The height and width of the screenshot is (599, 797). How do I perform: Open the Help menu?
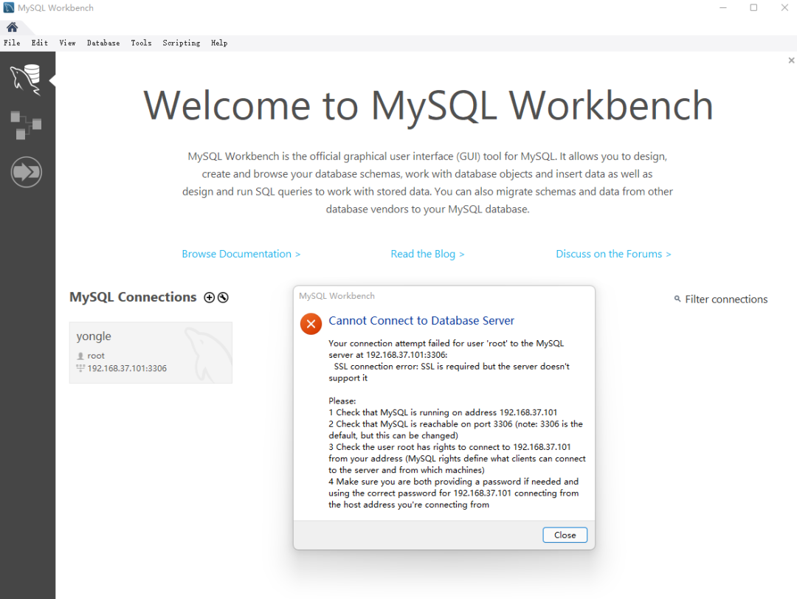pos(219,44)
